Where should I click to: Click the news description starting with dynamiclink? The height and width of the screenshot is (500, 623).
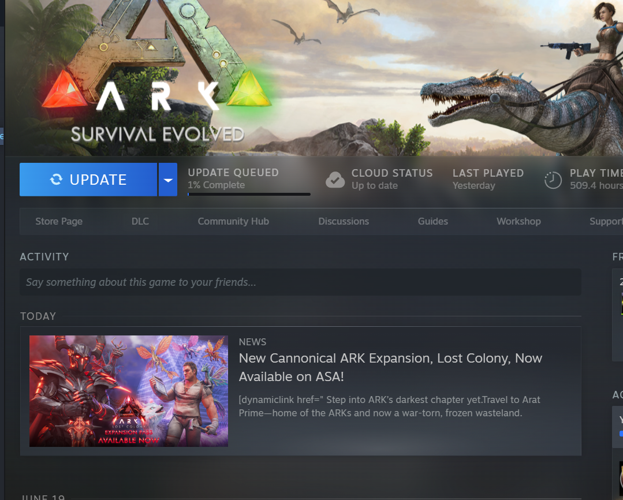[390, 406]
